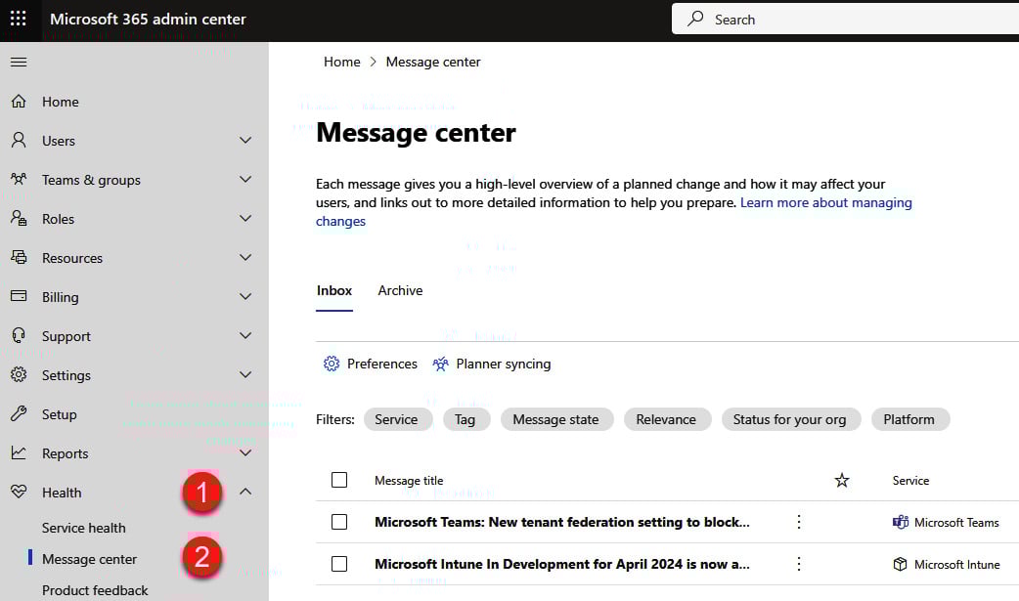
Task: Click the Planner syncing icon
Action: click(441, 364)
